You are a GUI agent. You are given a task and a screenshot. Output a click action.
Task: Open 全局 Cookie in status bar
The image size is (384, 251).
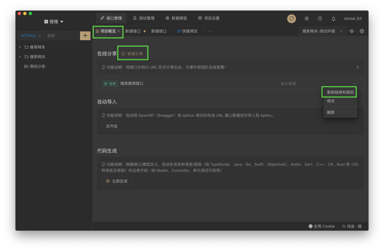[x=321, y=226]
